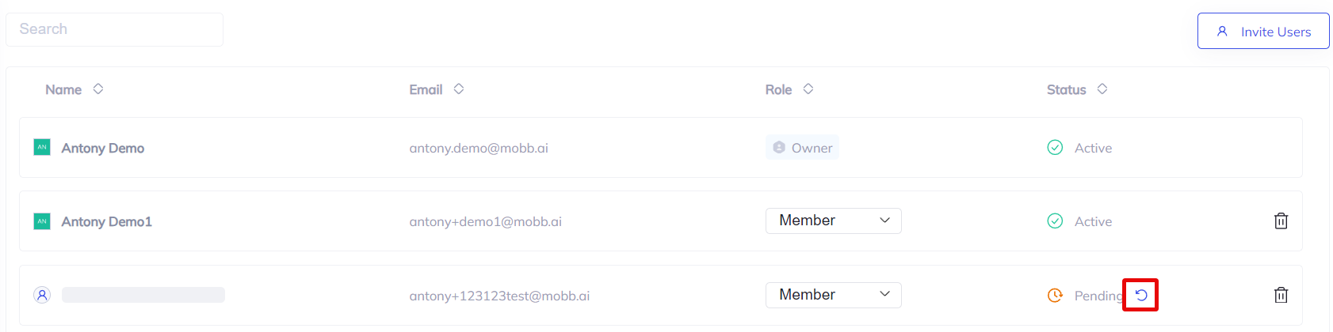Open the role dropdown for Antony Demo1

833,221
